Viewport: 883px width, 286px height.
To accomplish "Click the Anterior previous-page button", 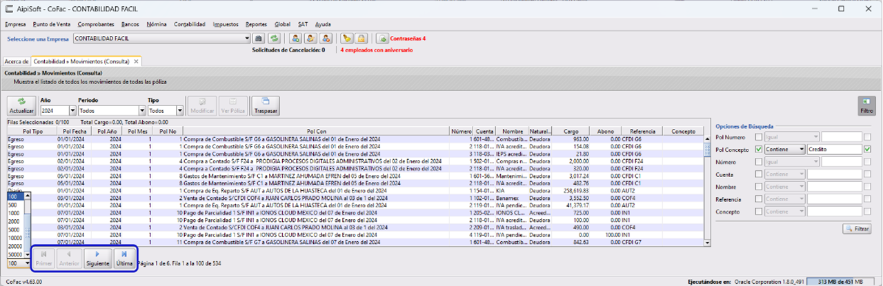I will pyautogui.click(x=69, y=258).
